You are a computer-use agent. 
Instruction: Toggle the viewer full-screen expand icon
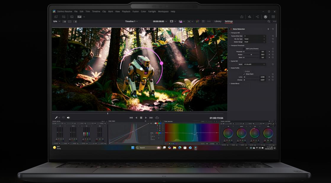pos(203,21)
